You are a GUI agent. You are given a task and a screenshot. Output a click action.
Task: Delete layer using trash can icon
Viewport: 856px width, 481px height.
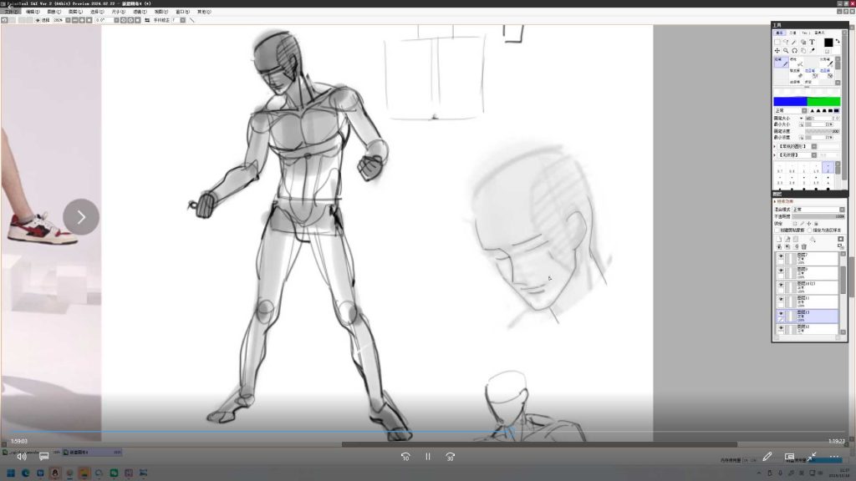[804, 246]
